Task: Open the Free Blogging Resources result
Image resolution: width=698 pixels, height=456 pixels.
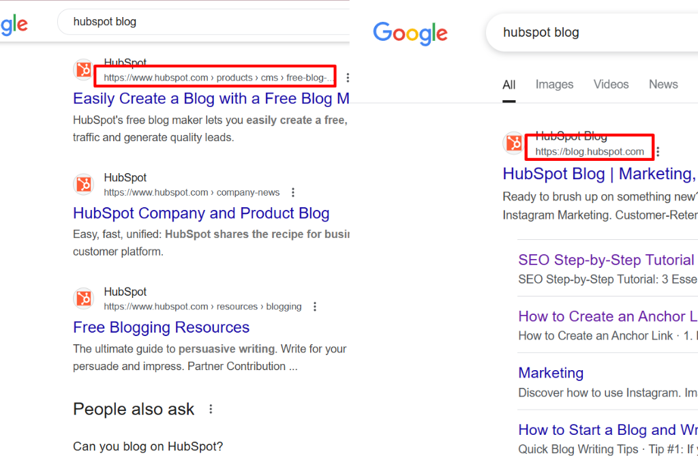Action: (x=161, y=327)
